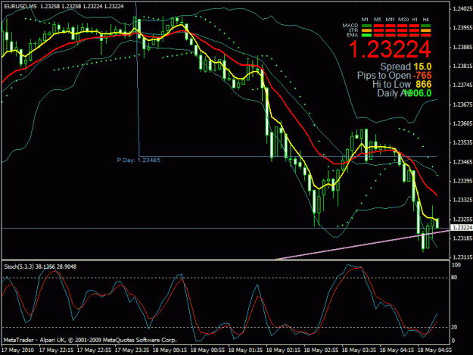
Task: Click the 18 May 04:15 time label
Action: click(397, 350)
